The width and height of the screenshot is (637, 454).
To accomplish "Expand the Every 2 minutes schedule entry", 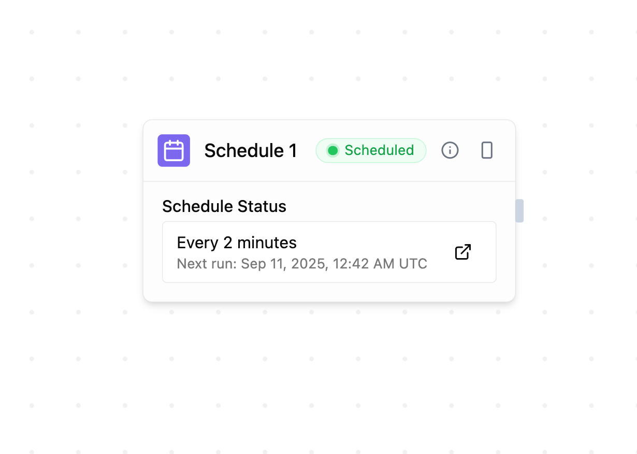I will pos(329,252).
